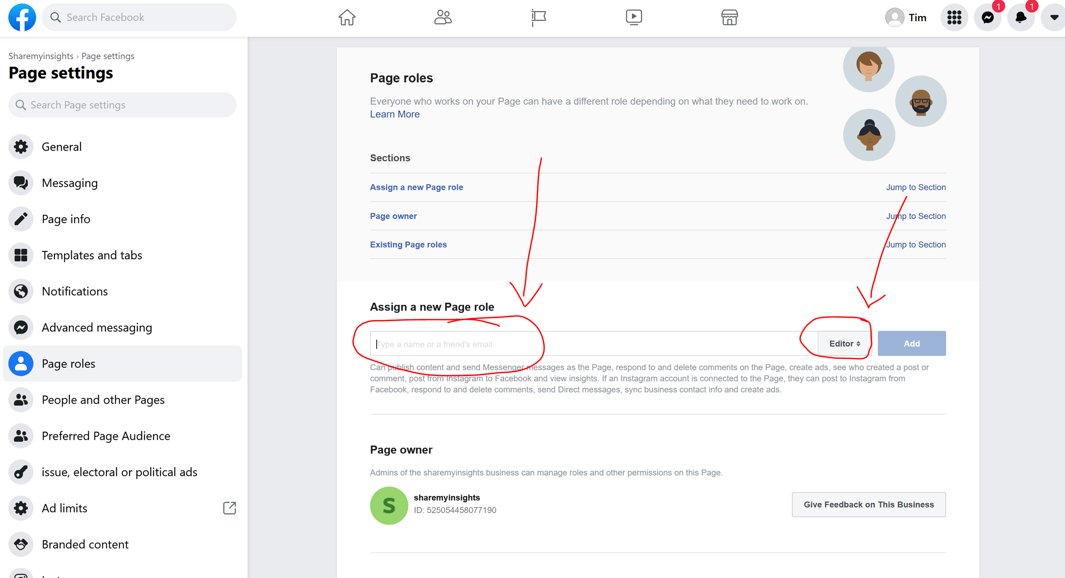The image size is (1065, 578).
Task: Open Notifications settings
Action: (122, 291)
